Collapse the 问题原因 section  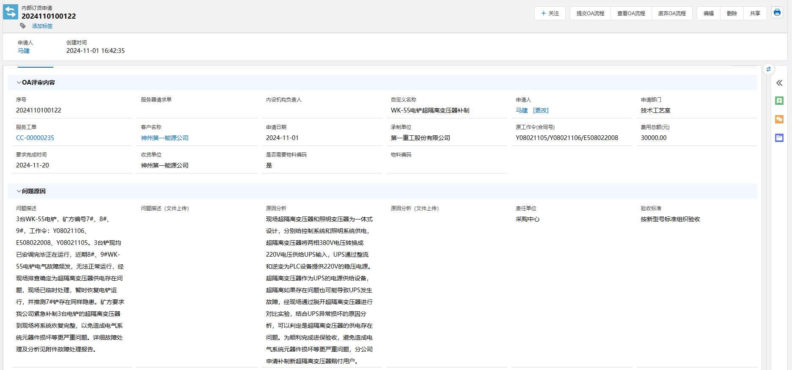19,191
